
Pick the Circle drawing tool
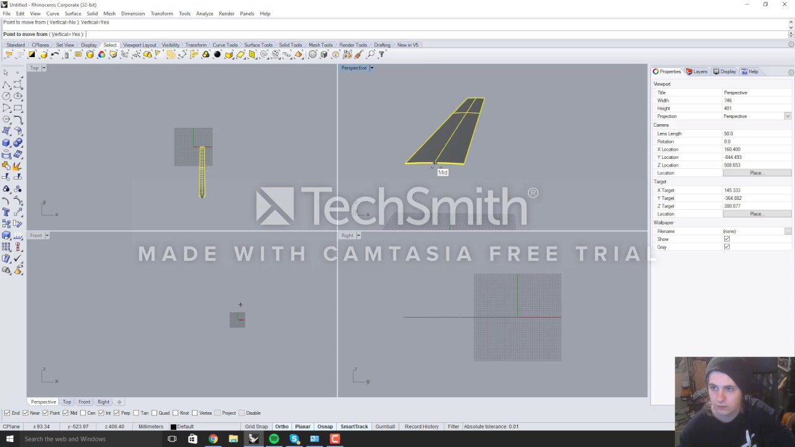pyautogui.click(x=6, y=96)
